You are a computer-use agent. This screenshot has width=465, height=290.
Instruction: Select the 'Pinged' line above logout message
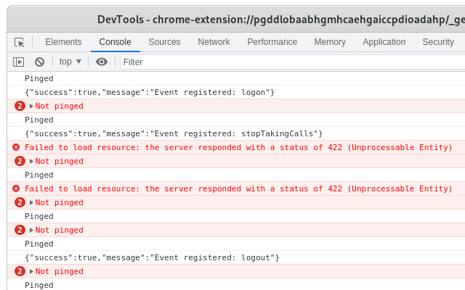39,244
